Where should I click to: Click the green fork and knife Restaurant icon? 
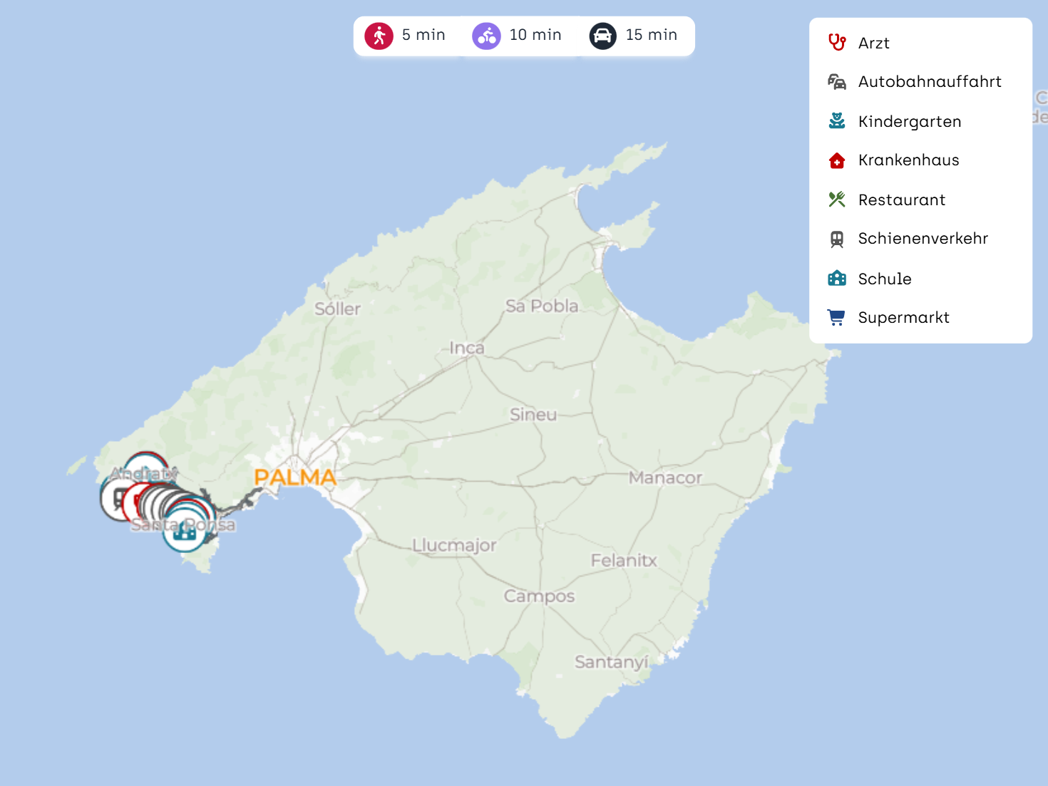(x=837, y=200)
